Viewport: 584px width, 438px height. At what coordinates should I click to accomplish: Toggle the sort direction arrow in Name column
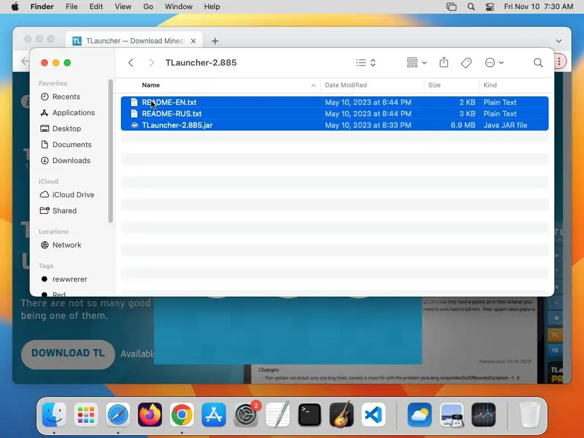[x=313, y=86]
